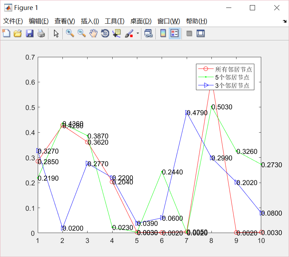
Task: Click the data label 0.2770
Action: [98, 164]
